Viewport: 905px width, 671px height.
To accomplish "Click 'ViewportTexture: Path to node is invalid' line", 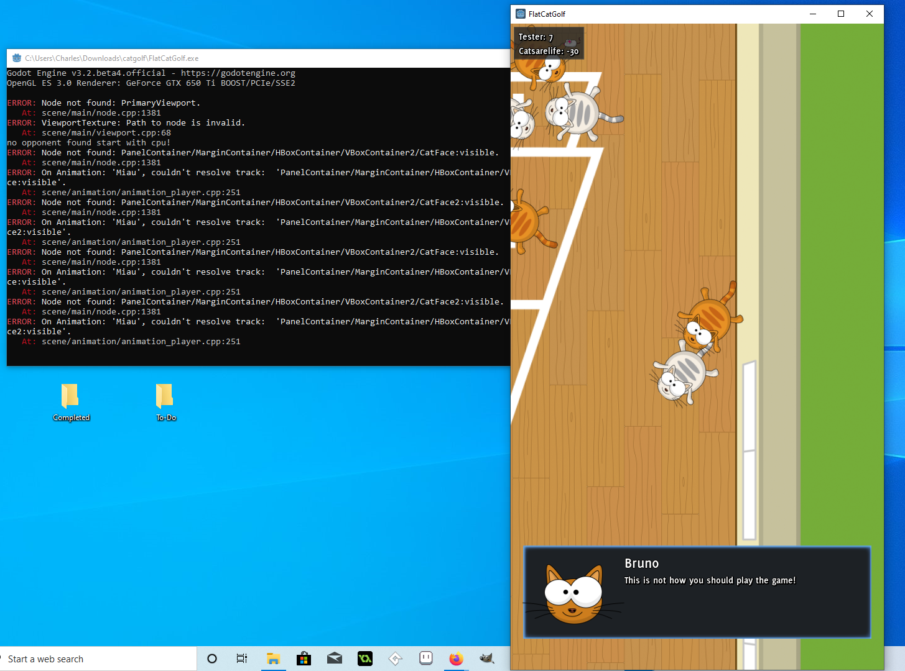I will (x=126, y=123).
